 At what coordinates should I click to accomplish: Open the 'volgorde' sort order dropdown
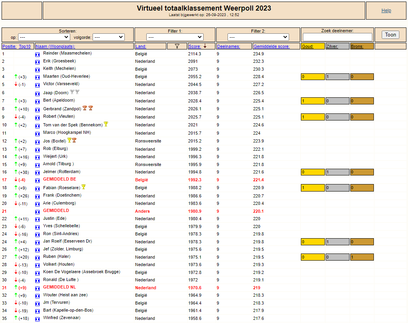(109, 37)
